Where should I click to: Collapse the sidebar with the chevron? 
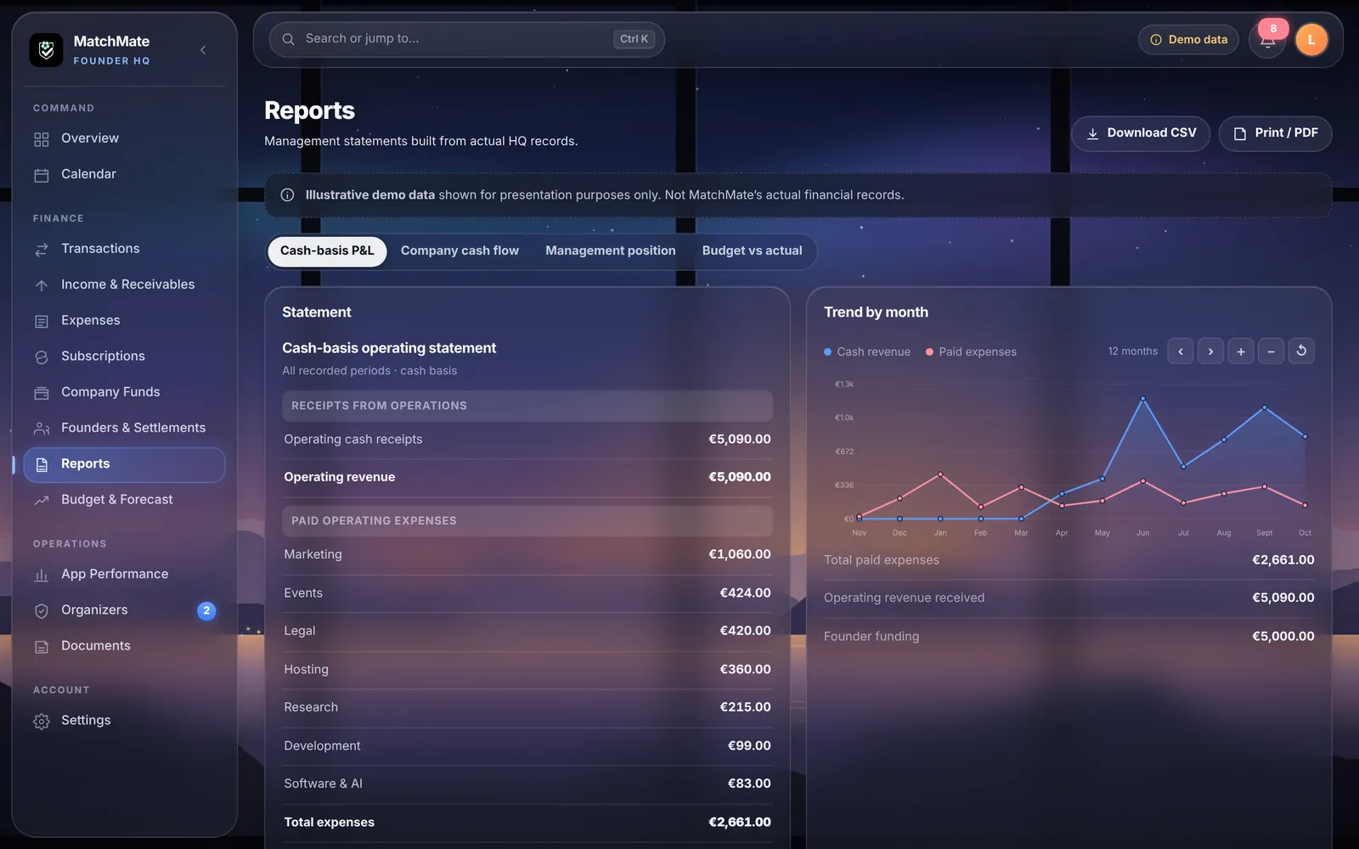click(x=203, y=50)
